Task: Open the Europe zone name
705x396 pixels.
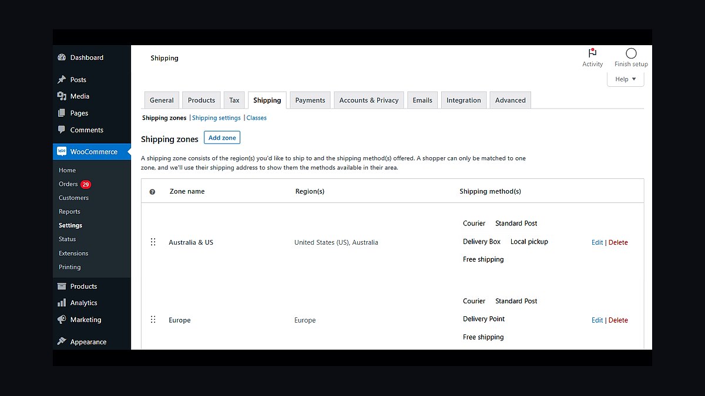Action: tap(180, 320)
